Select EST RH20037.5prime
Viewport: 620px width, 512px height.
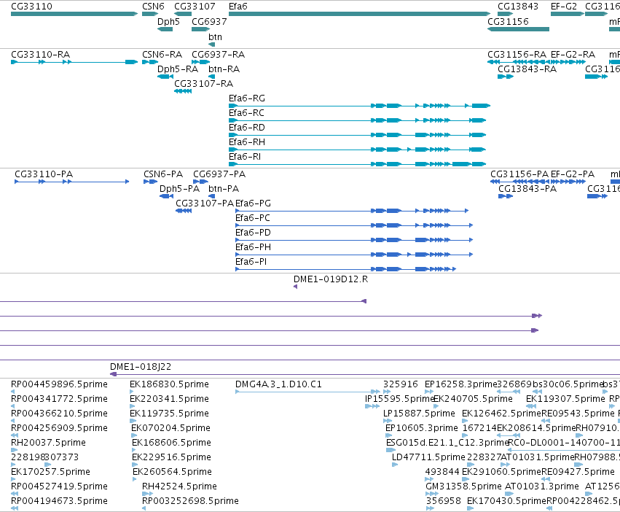click(x=48, y=442)
